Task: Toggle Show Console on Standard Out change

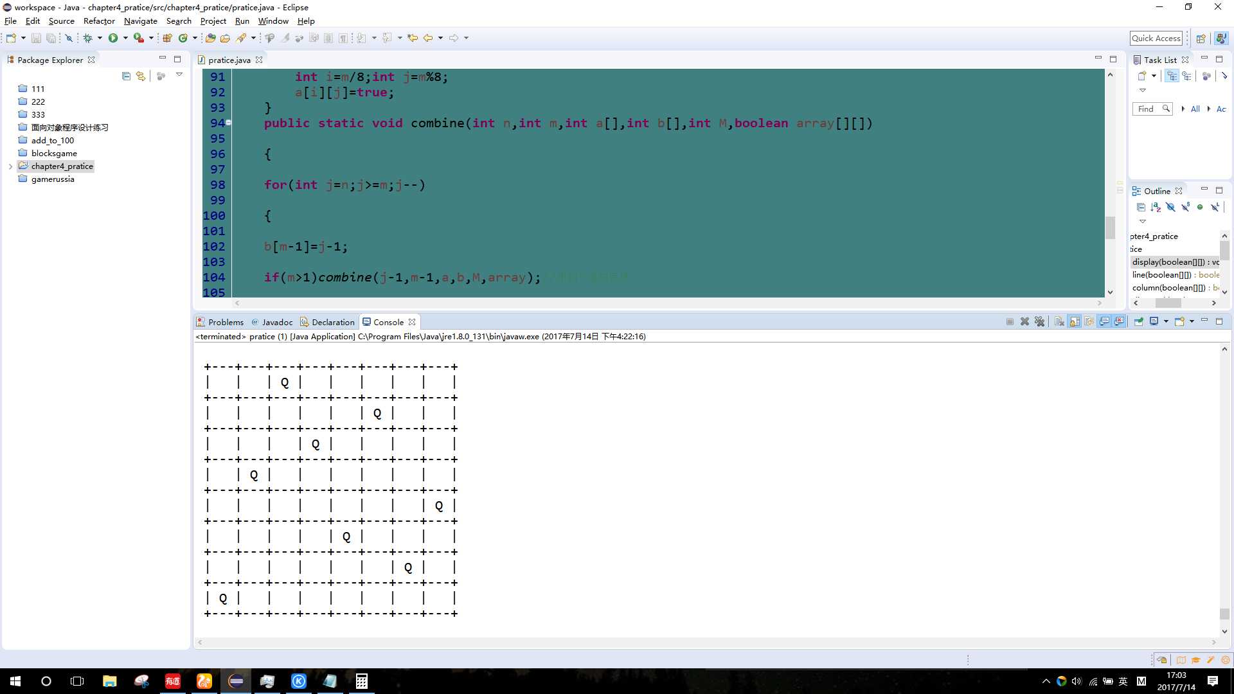Action: (1104, 321)
